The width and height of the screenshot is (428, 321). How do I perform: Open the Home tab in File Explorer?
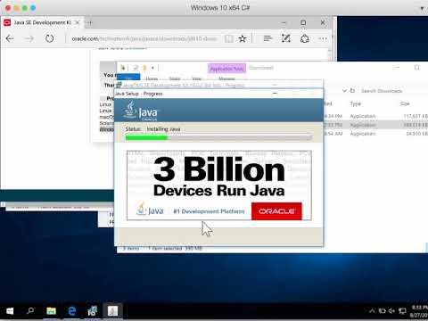pos(152,78)
